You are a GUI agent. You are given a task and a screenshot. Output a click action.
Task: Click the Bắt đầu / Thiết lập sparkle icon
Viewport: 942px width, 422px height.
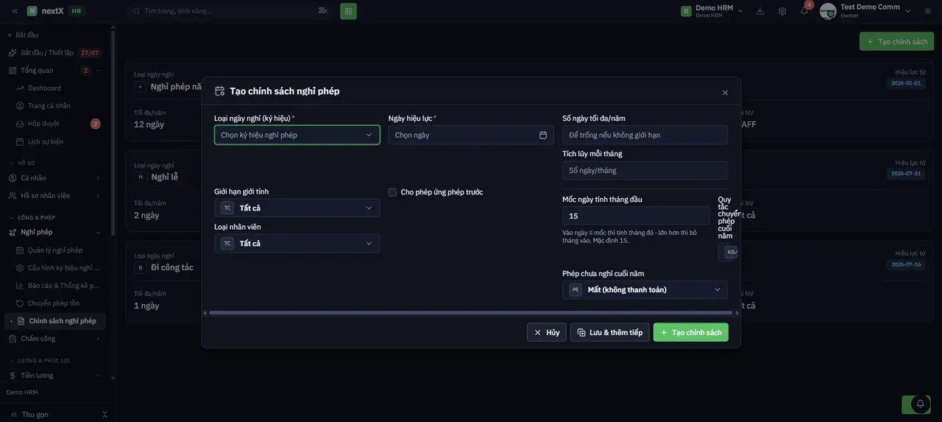coord(13,53)
